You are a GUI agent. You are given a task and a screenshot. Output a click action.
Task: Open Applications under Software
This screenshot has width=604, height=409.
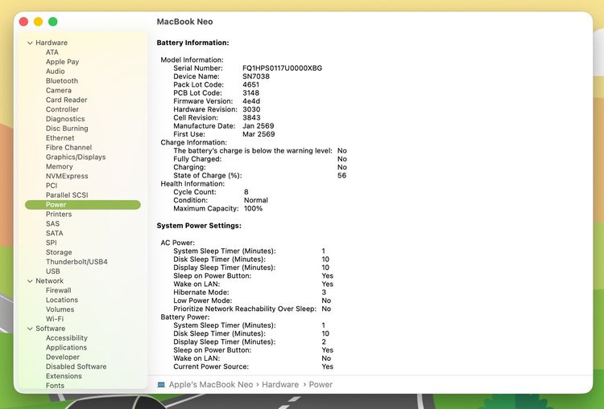[x=66, y=347]
